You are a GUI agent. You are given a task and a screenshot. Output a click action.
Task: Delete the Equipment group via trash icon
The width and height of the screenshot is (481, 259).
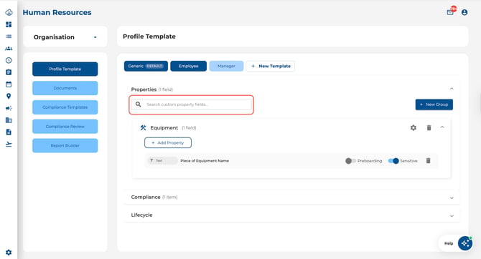pyautogui.click(x=429, y=127)
